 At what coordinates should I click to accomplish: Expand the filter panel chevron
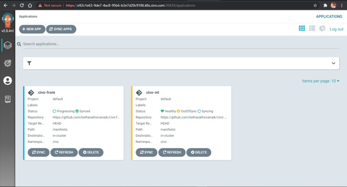pyautogui.click(x=334, y=63)
